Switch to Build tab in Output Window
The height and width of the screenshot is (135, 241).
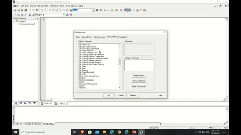(x=29, y=124)
